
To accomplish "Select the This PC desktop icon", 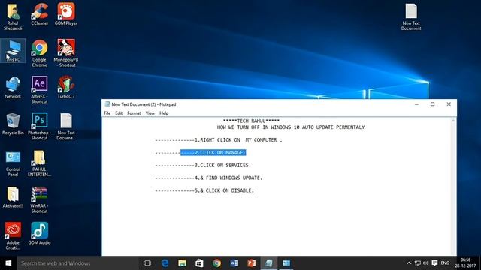I will point(13,51).
